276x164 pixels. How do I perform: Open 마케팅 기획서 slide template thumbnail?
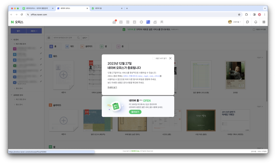point(235,120)
